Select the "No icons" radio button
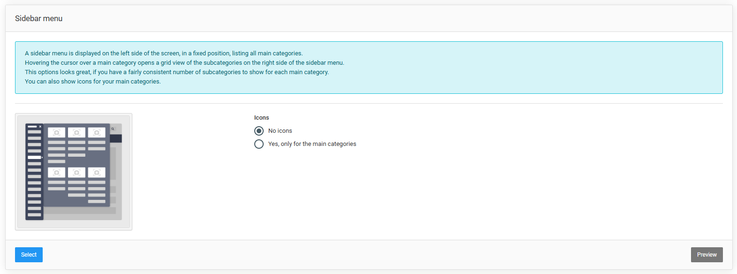The height and width of the screenshot is (274, 737). click(259, 130)
